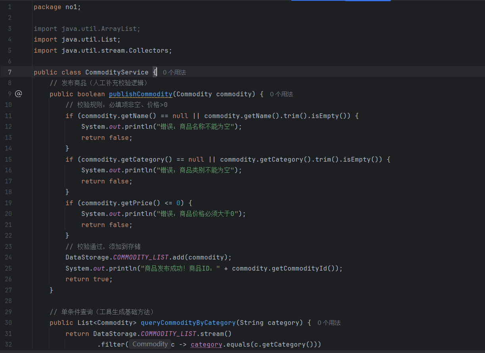Click the string "错误：商品名称不能为空"
Viewport: 485px width, 353px height.
pyautogui.click(x=196, y=127)
